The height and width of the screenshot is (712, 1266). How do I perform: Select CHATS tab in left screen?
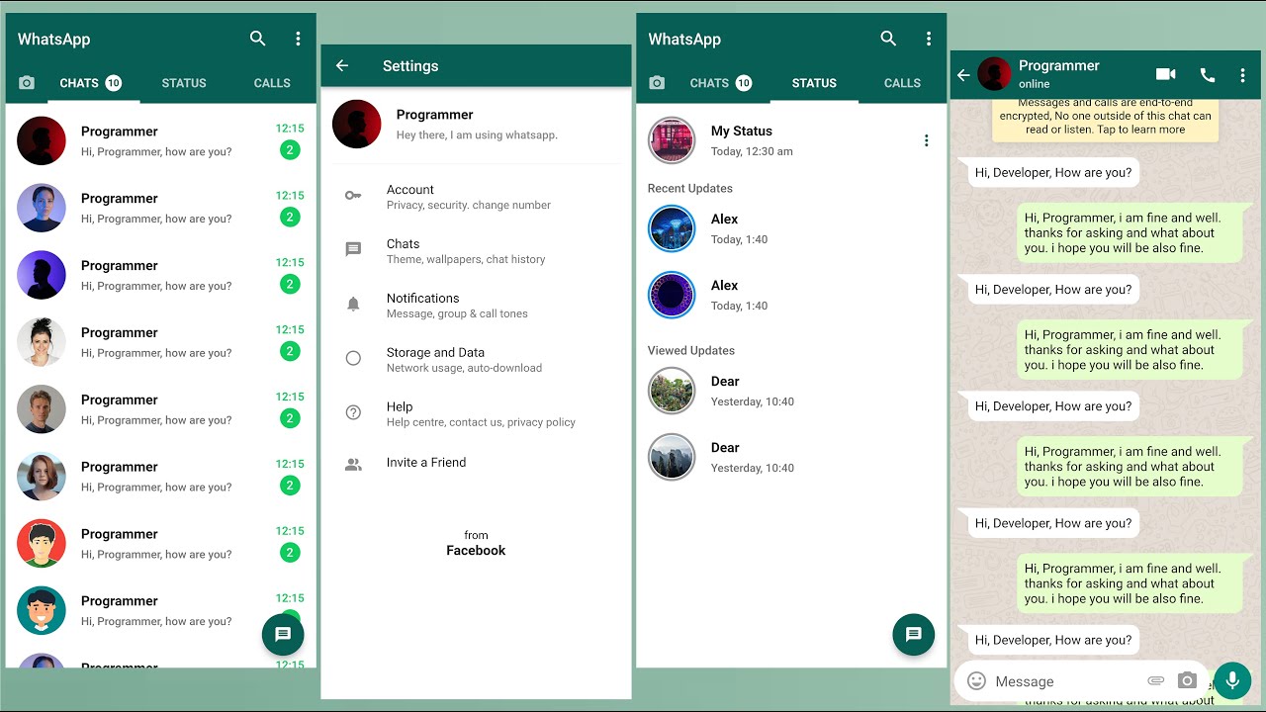[x=91, y=83]
